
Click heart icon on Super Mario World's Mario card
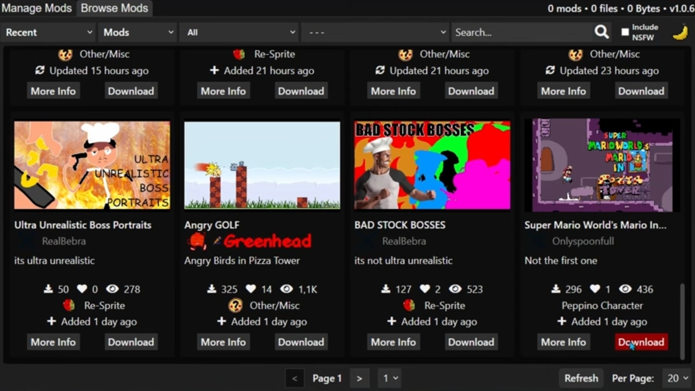(595, 289)
